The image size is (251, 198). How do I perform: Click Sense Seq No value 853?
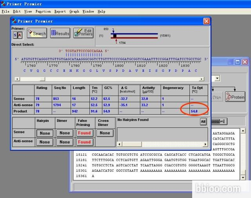[x=56, y=99]
